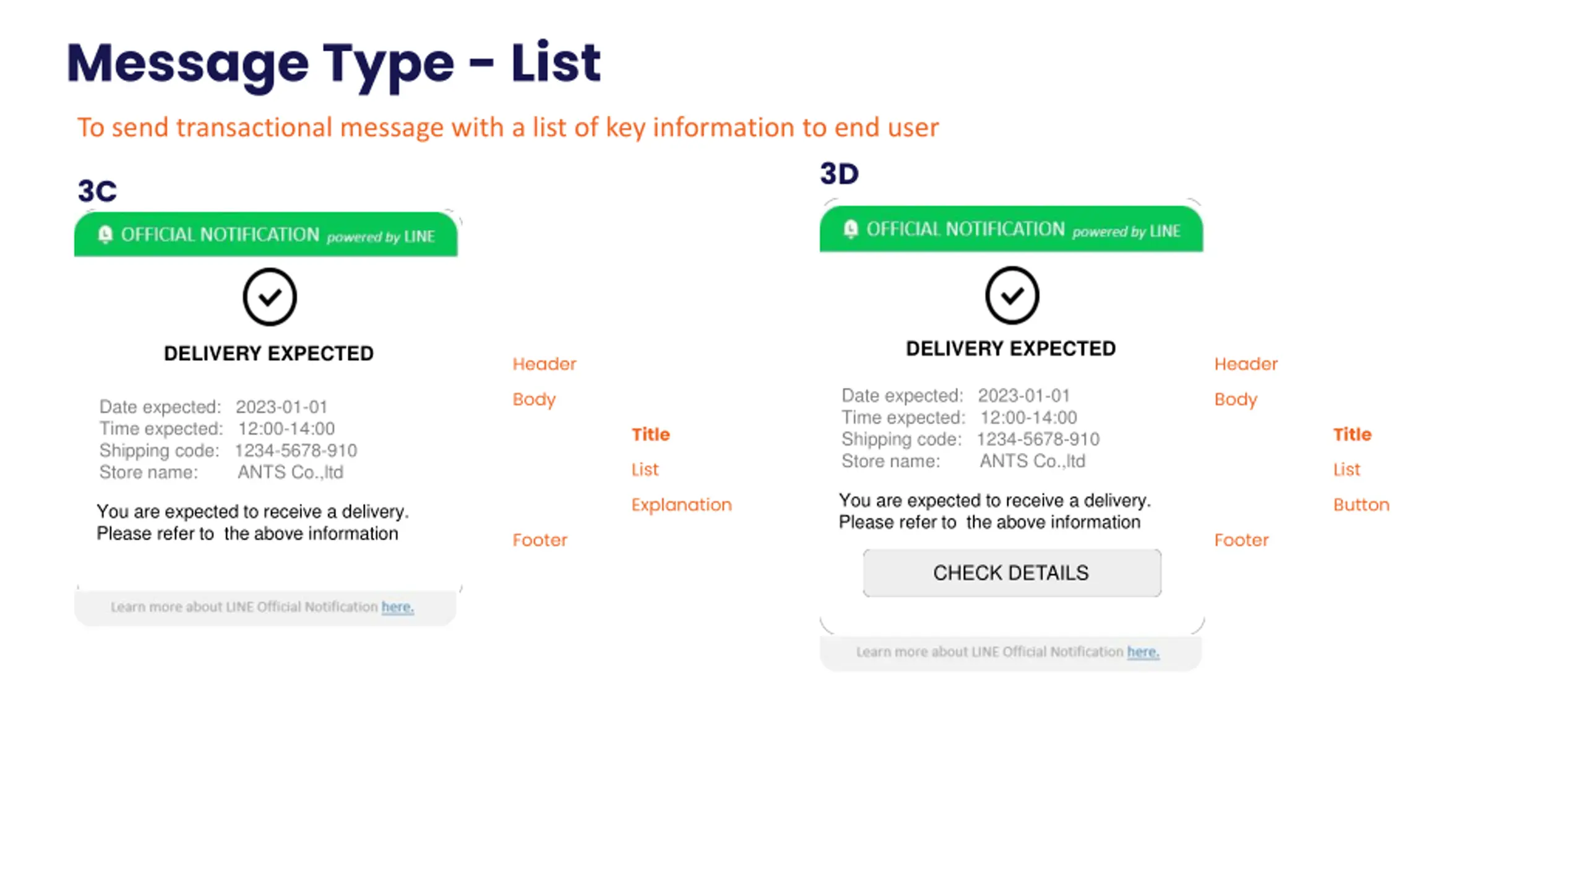Click "powered by LINE" in the 3C header
Screen dimensions: 1584x891
(x=381, y=237)
